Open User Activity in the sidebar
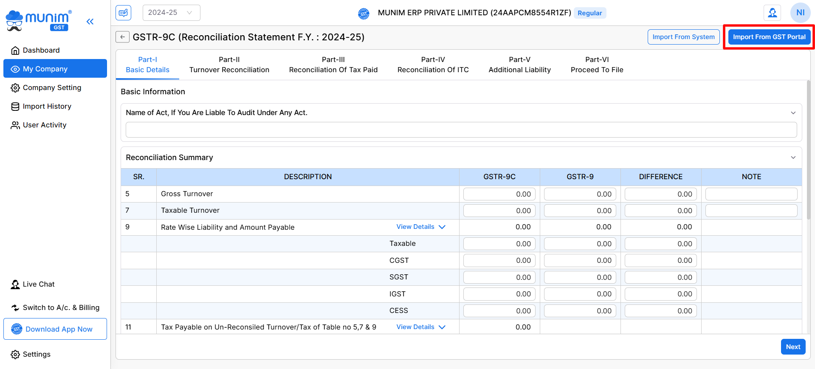This screenshot has width=815, height=369. tap(55, 125)
